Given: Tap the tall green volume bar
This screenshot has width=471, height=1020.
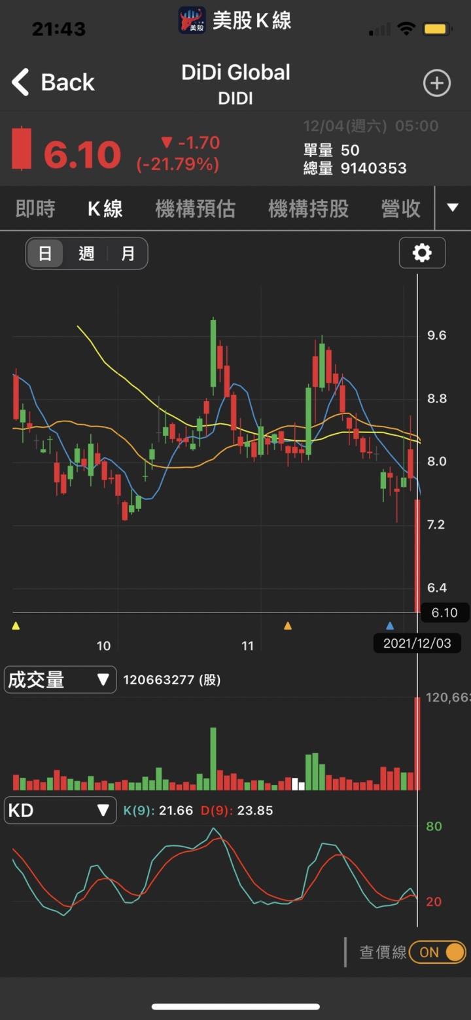Looking at the screenshot, I should (x=213, y=758).
